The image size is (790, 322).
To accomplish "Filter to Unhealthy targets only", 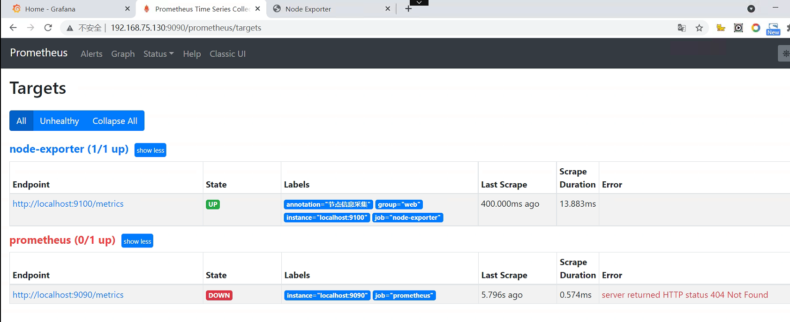I will [60, 121].
